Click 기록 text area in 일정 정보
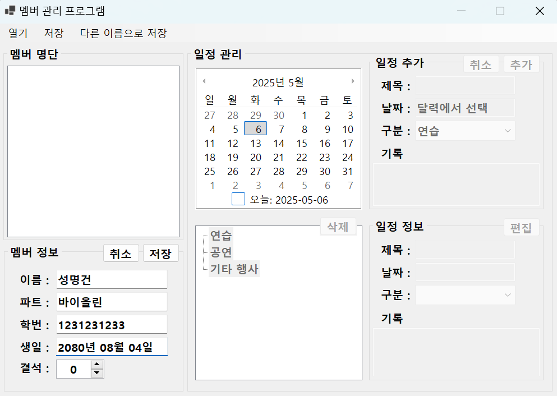 (x=456, y=352)
